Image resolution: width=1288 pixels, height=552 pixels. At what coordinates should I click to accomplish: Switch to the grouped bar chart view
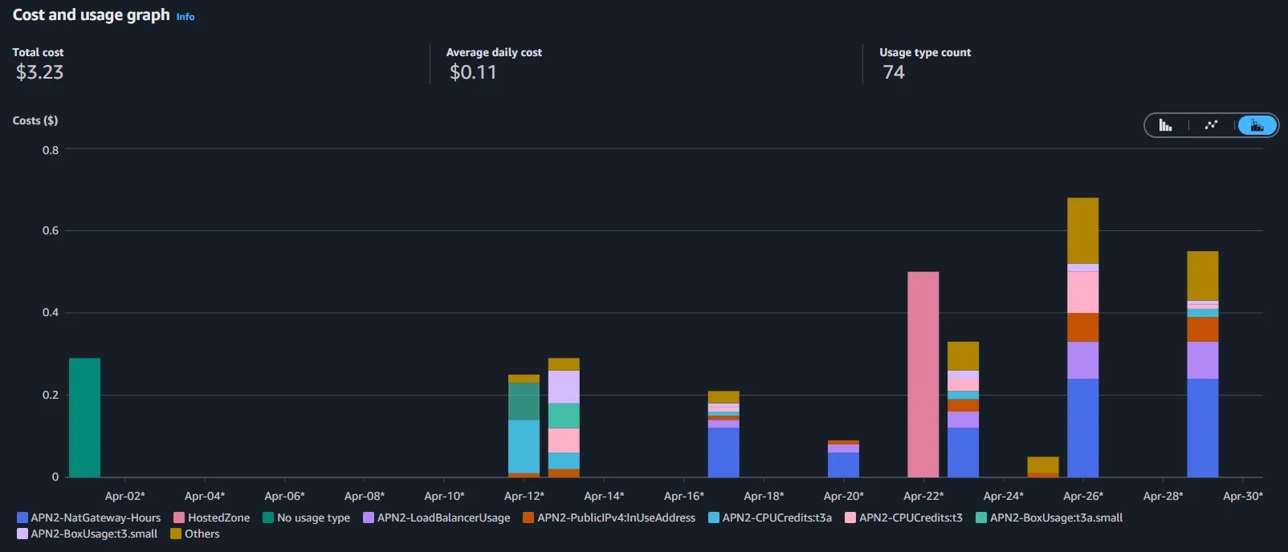[x=1165, y=125]
